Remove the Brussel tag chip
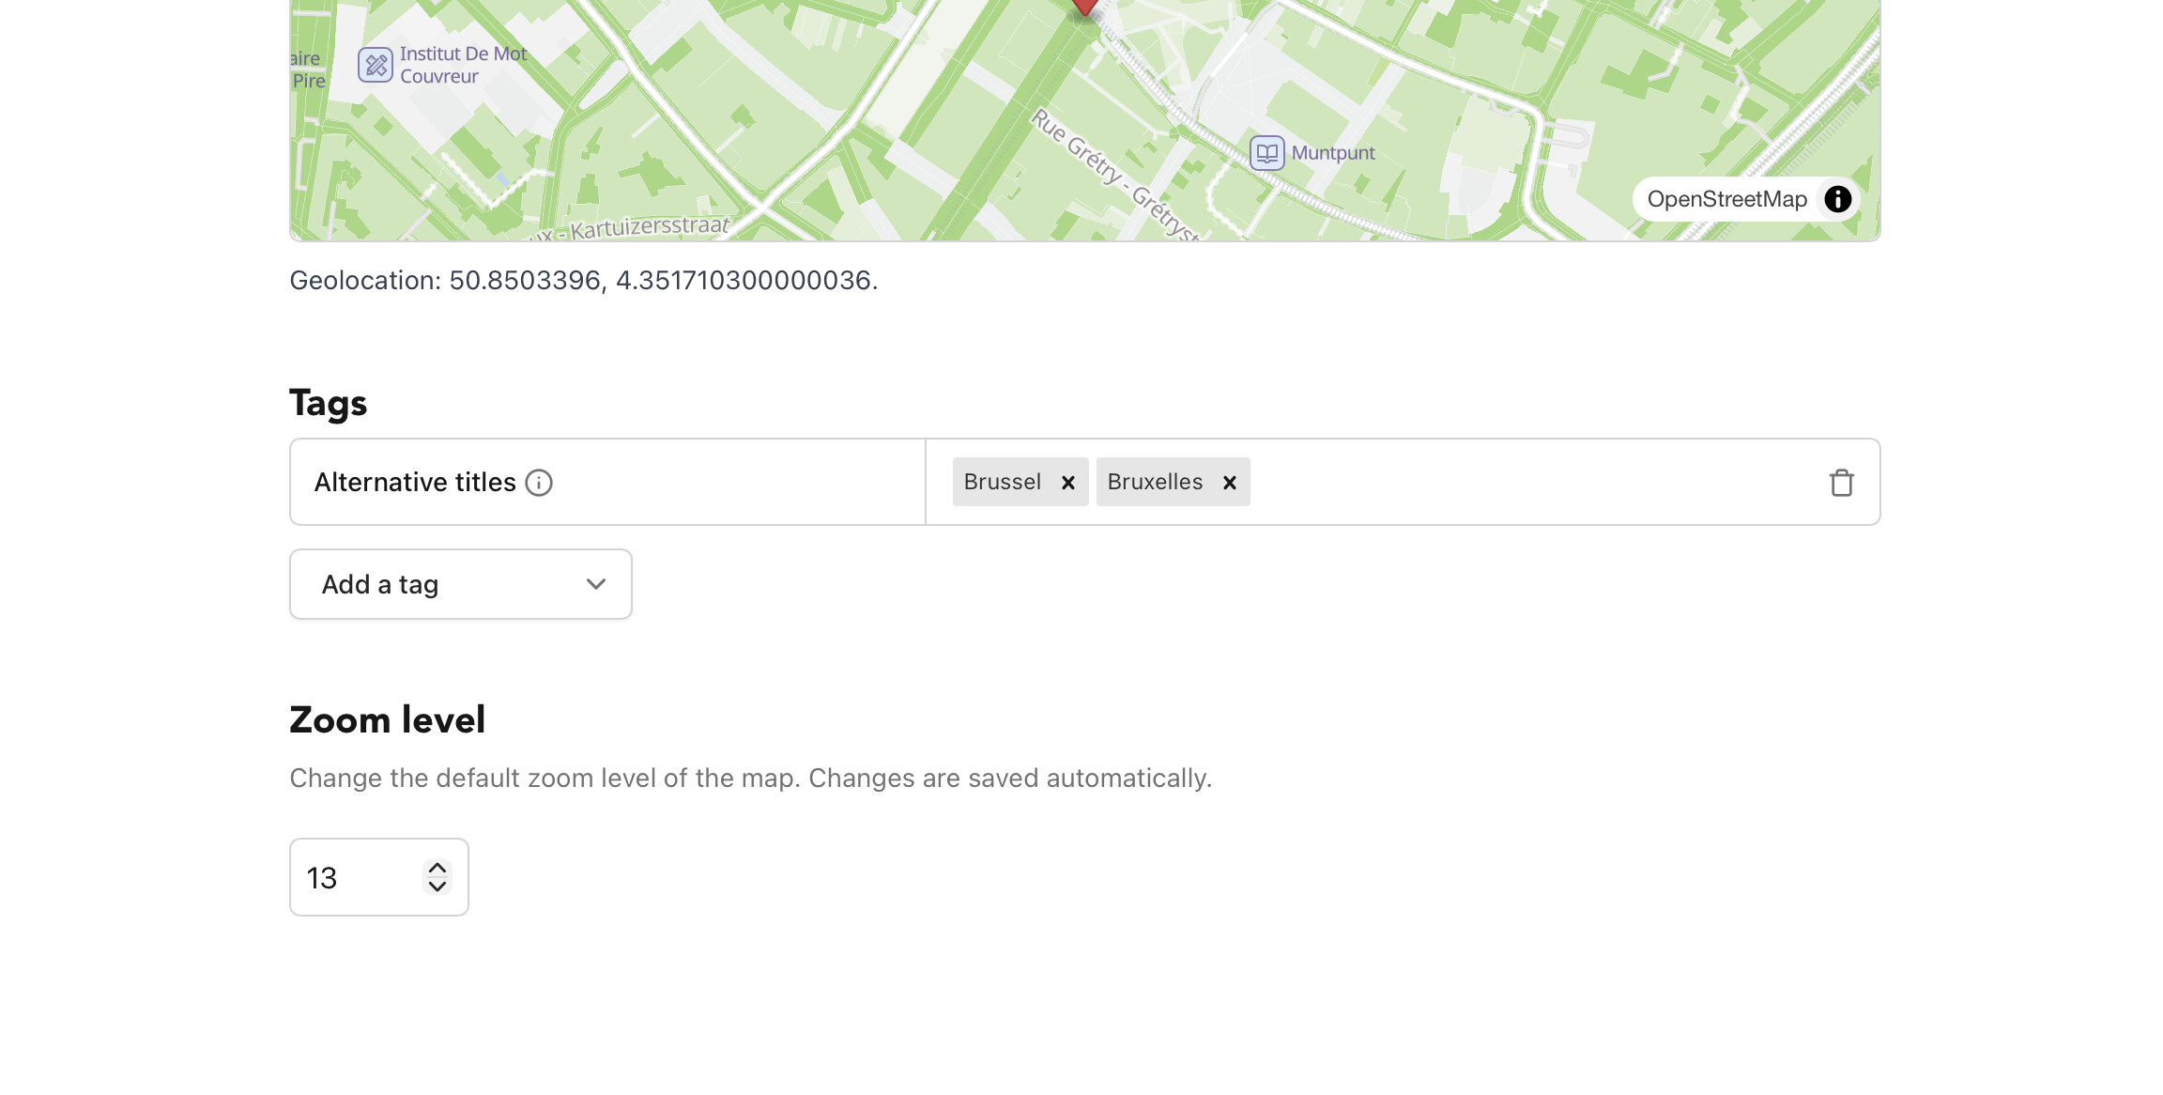This screenshot has height=1095, width=2163. pos(1067,483)
